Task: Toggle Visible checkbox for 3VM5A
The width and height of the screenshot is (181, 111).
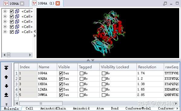Action: tap(61, 95)
